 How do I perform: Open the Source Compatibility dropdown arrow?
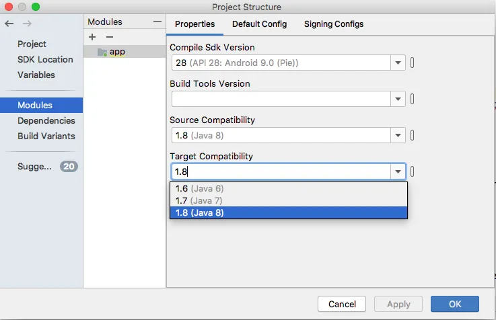398,135
